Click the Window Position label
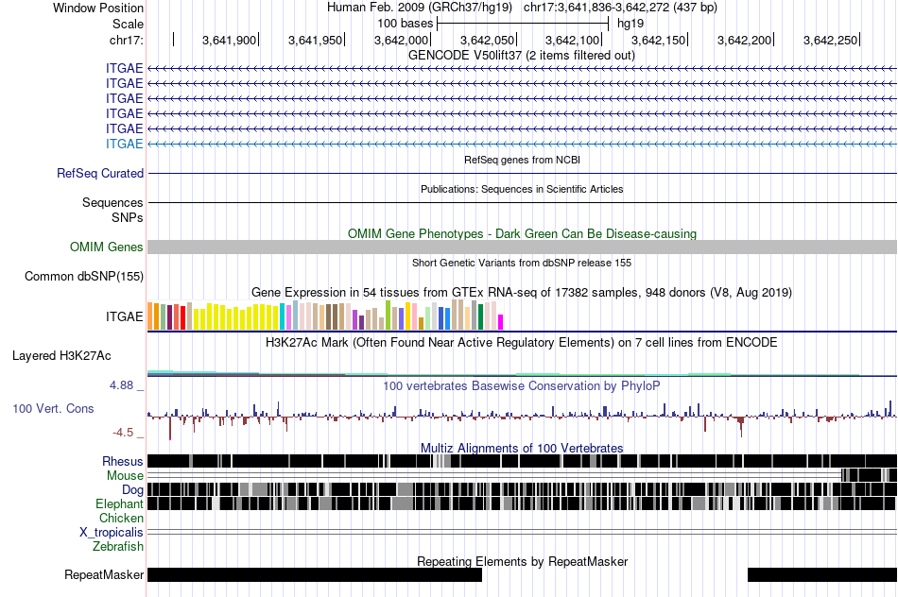Image resolution: width=898 pixels, height=597 pixels. pos(98,8)
